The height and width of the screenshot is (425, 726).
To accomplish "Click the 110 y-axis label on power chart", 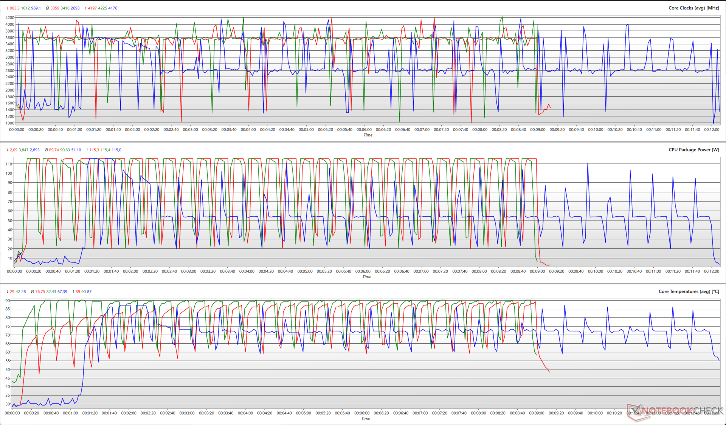I will click(9, 164).
